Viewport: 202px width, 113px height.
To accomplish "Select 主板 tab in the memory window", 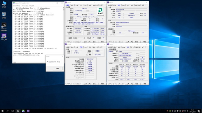I will 77,47.
